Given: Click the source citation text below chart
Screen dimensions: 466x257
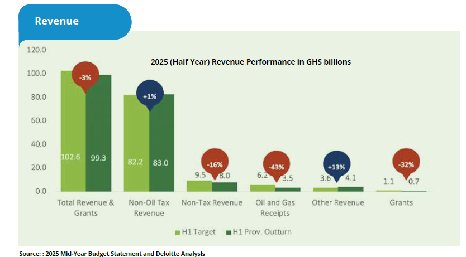Looking at the screenshot, I should 112,254.
